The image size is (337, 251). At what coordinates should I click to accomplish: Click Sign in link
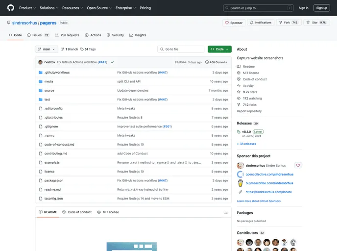click(x=303, y=8)
